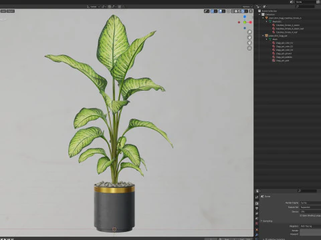The height and width of the screenshot is (240, 321).
Task: Click the blue Z axis gizmo ball
Action: tap(245, 17)
